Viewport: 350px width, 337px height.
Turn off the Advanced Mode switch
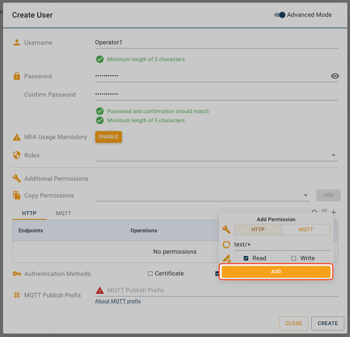click(280, 15)
